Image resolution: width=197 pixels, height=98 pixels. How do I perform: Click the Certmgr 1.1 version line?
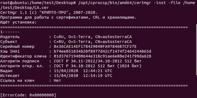point(49,12)
